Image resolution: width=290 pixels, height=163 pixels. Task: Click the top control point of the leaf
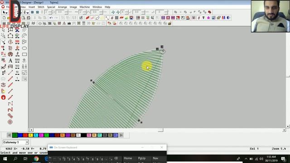tap(162, 47)
